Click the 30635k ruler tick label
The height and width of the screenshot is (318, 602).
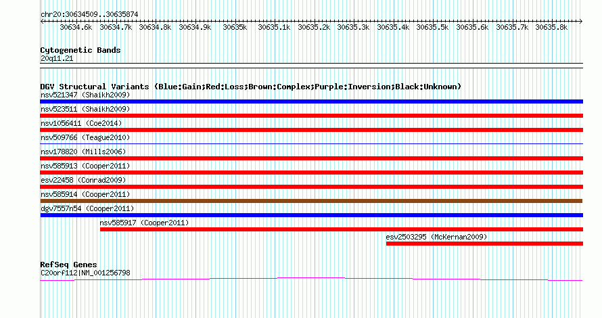(x=235, y=27)
